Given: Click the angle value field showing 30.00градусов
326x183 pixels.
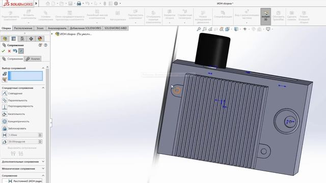Looking at the screenshot, I should tap(23, 142).
